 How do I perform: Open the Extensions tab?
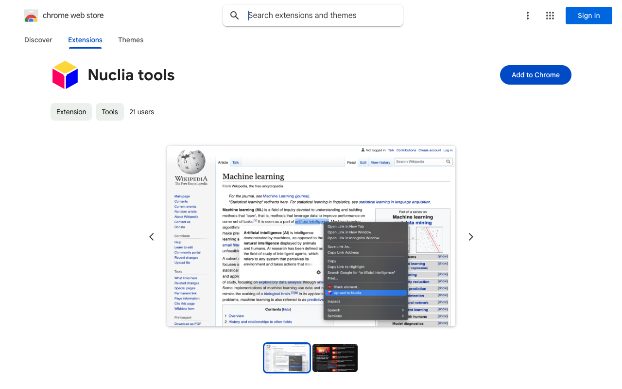(85, 40)
